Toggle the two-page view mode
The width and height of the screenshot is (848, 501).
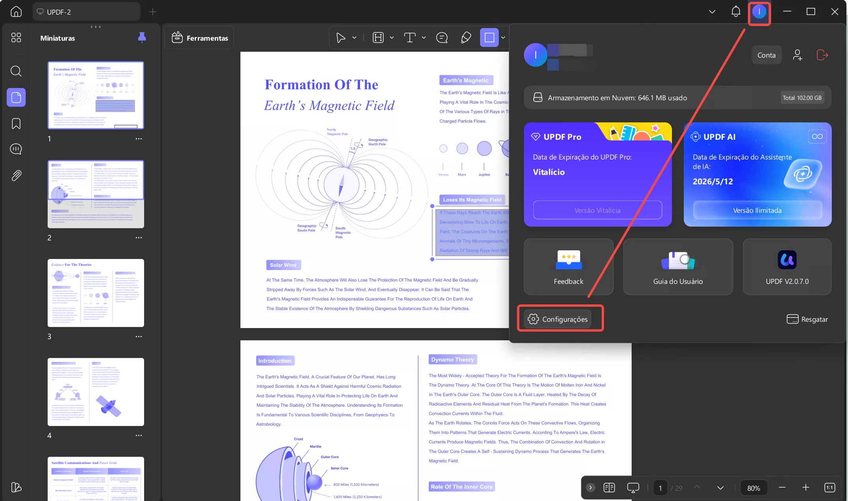[609, 488]
